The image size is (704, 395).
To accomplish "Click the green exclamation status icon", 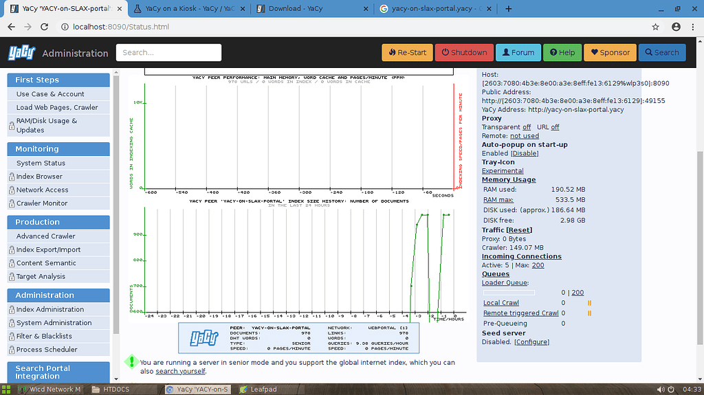I will click(x=131, y=362).
